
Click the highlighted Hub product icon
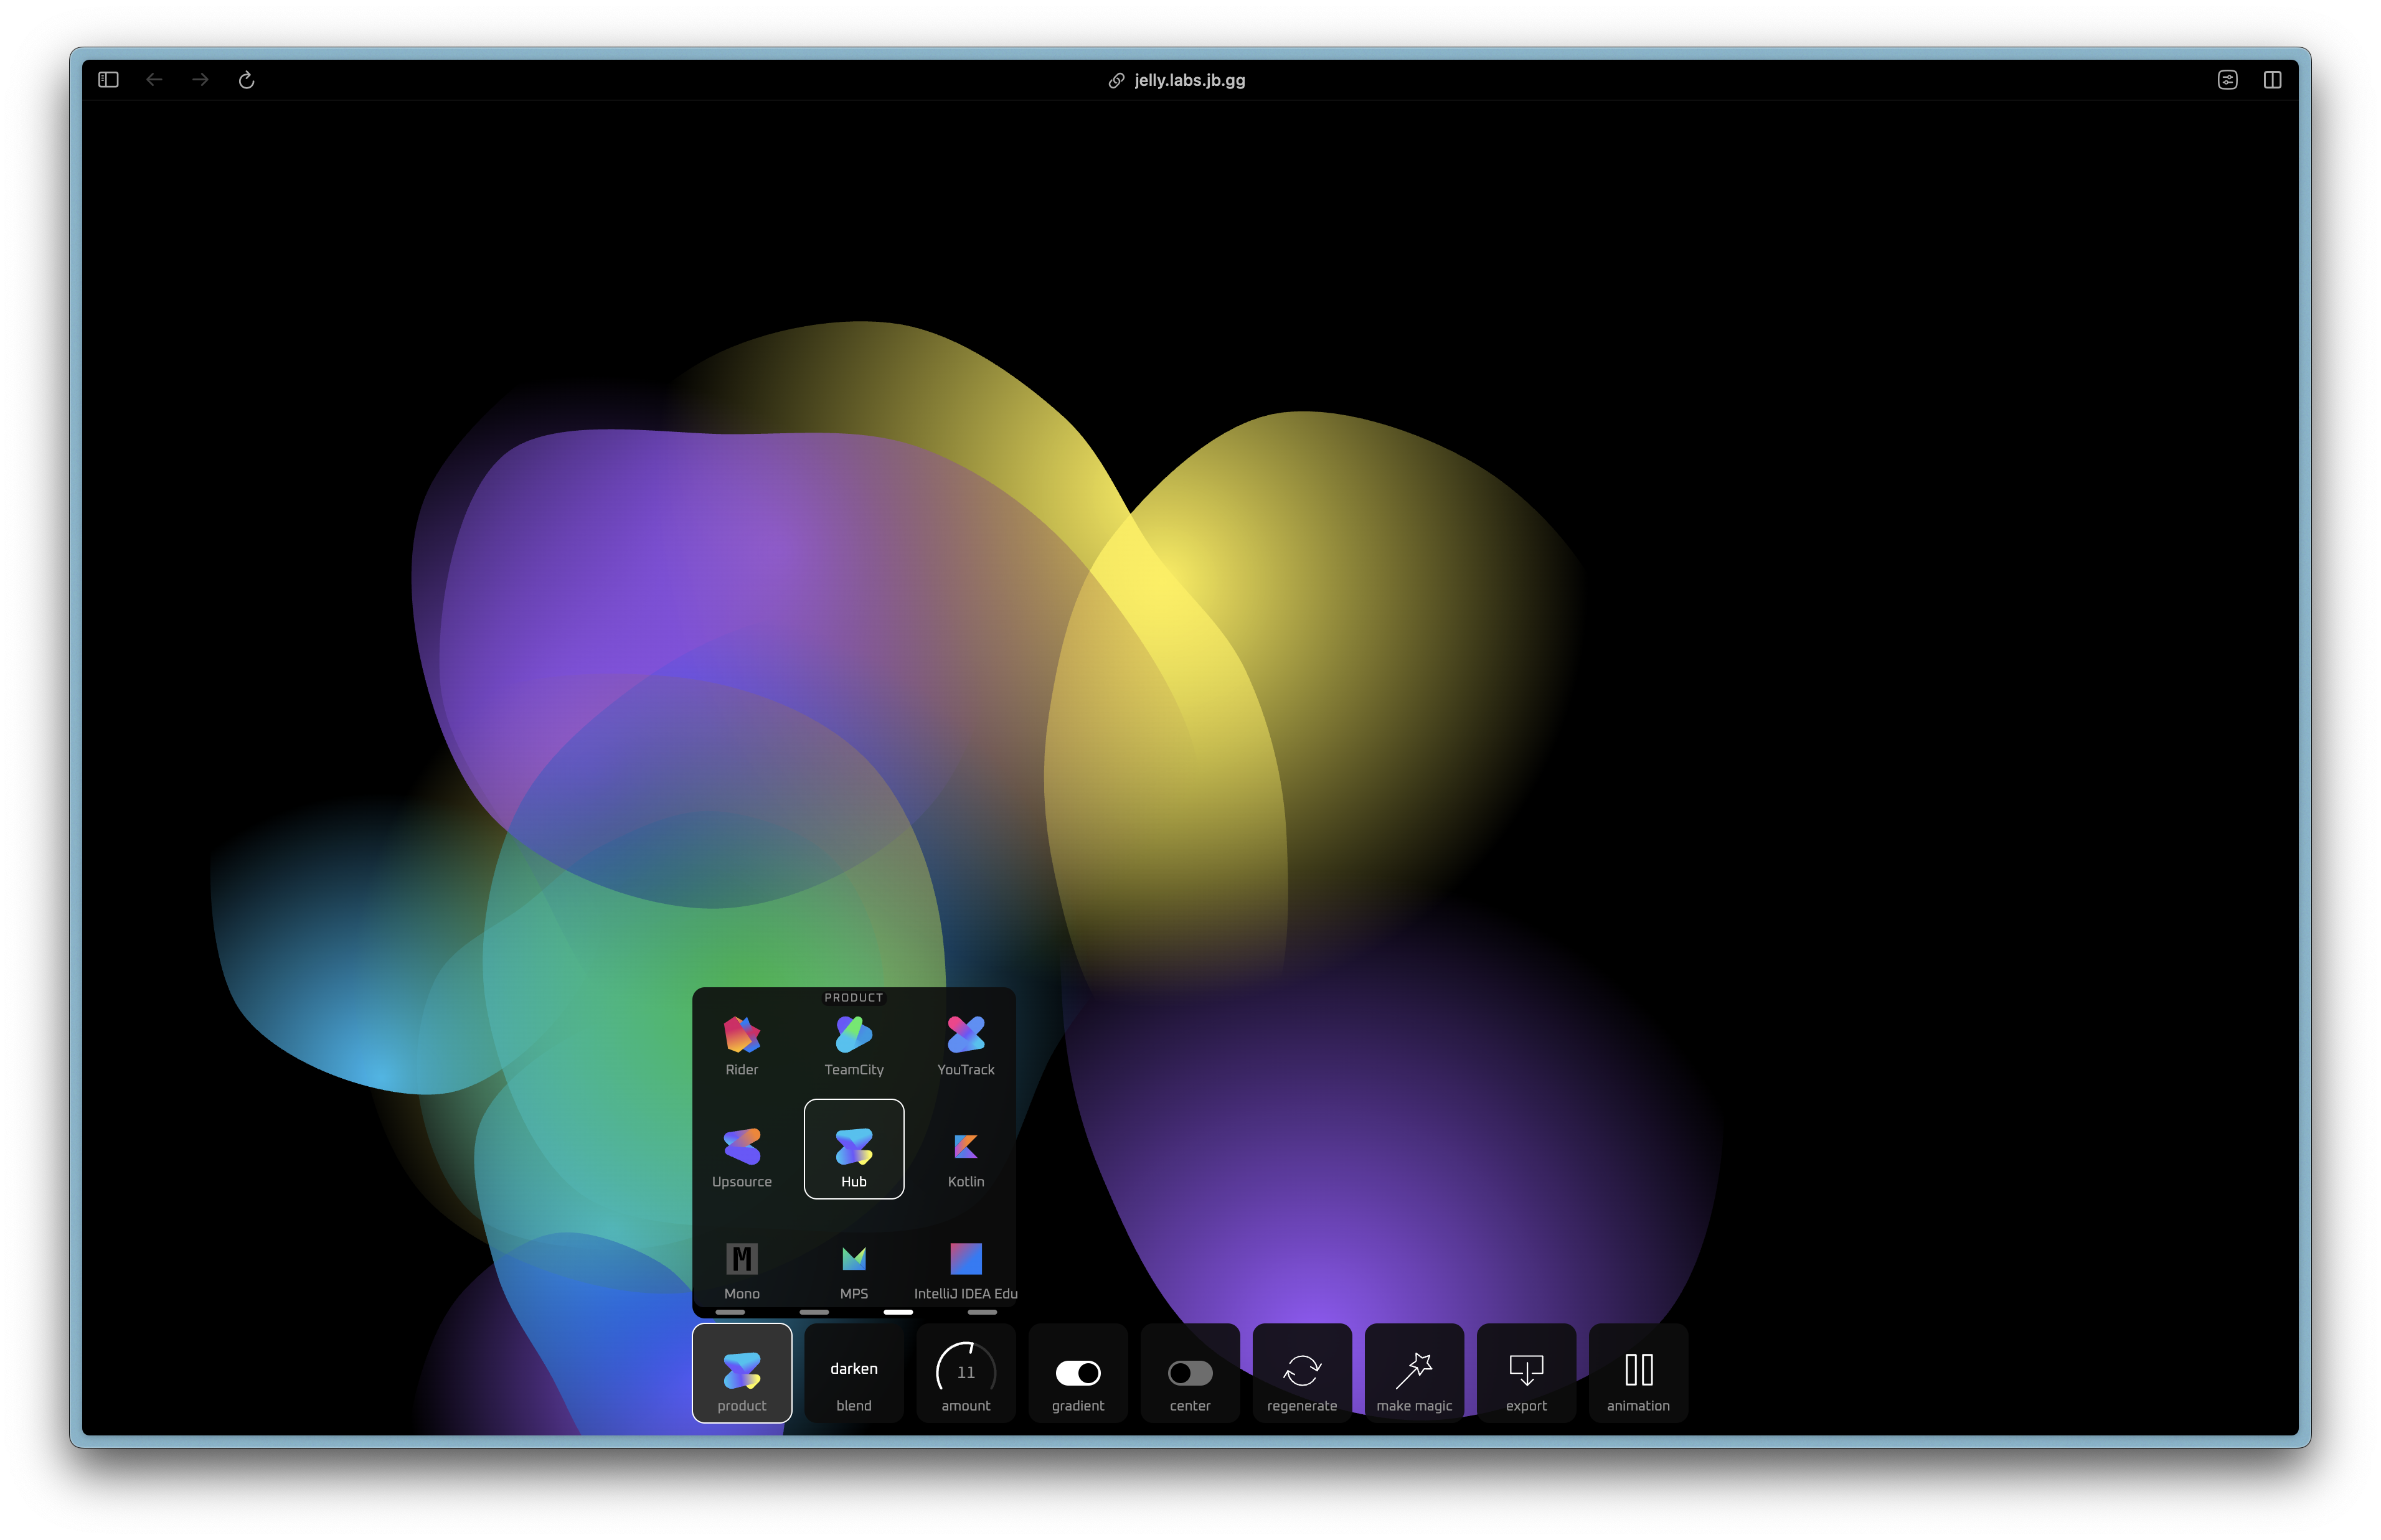click(x=853, y=1148)
